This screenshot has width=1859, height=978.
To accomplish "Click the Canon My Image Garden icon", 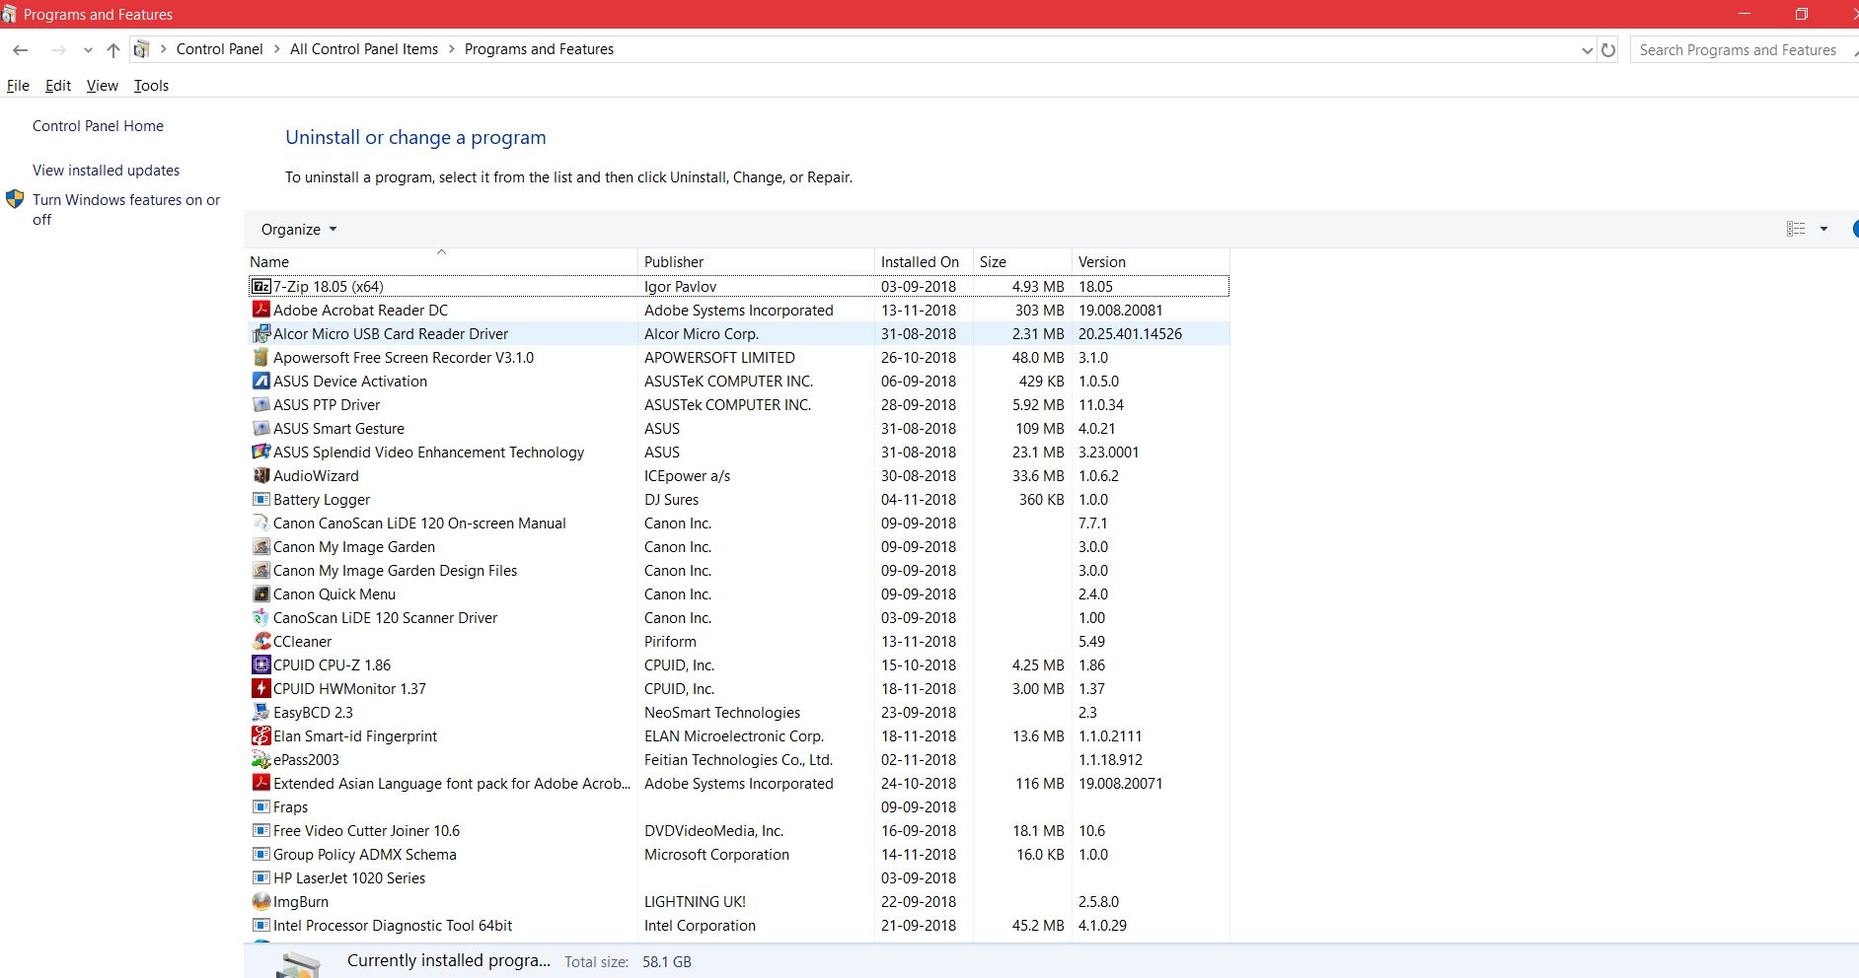I will [261, 546].
